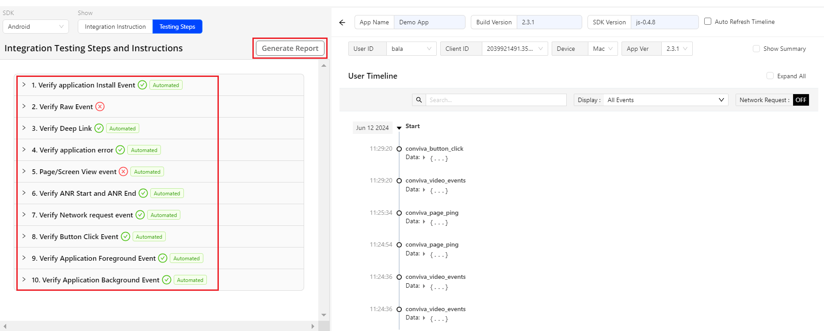Click the steps panel scroll up arrow

pos(324,65)
